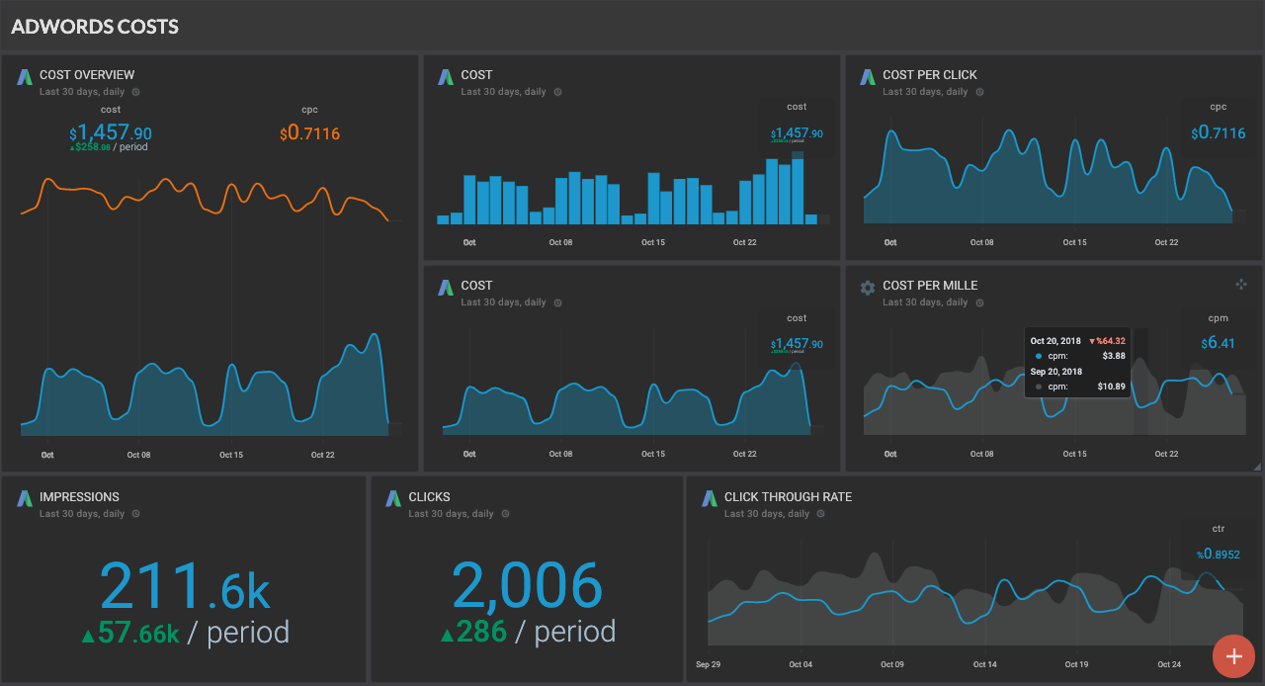Image resolution: width=1265 pixels, height=686 pixels.
Task: Click the CLICK THROUGH RATE widget title
Action: point(788,497)
